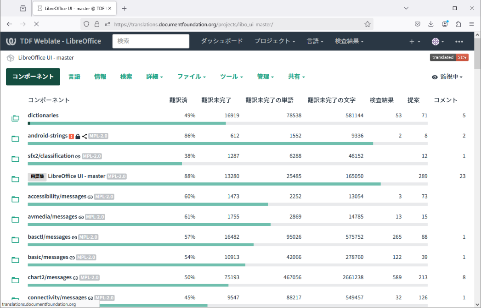Click the folder icon for avmedia/messages
The width and height of the screenshot is (481, 308).
(15, 220)
